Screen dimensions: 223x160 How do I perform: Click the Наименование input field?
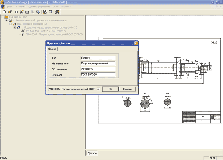tap(98, 63)
